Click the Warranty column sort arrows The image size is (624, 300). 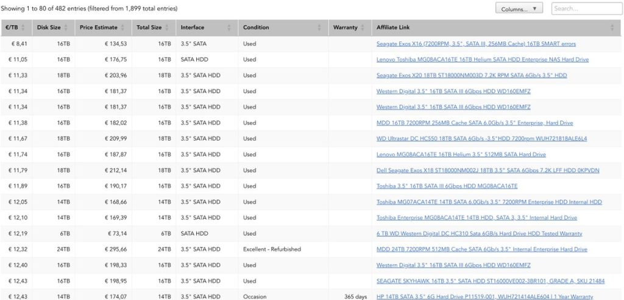point(363,28)
